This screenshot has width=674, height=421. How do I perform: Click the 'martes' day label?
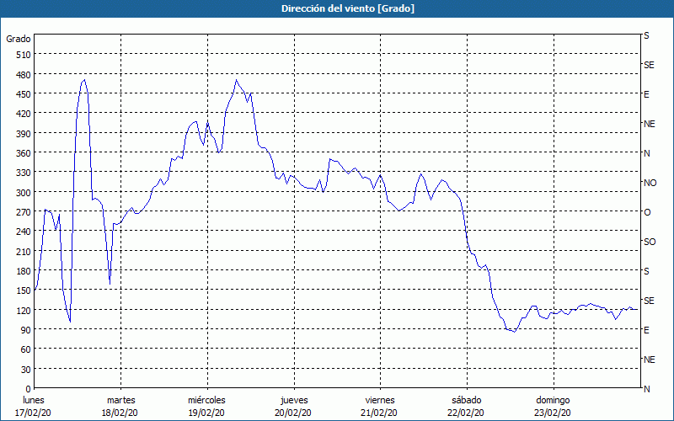click(x=120, y=401)
